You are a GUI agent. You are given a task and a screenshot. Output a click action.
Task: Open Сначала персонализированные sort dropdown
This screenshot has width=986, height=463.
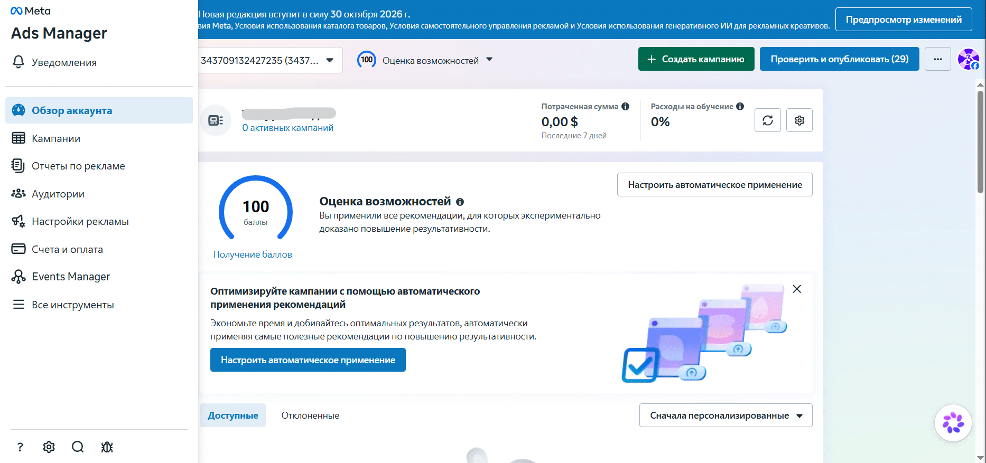click(726, 415)
